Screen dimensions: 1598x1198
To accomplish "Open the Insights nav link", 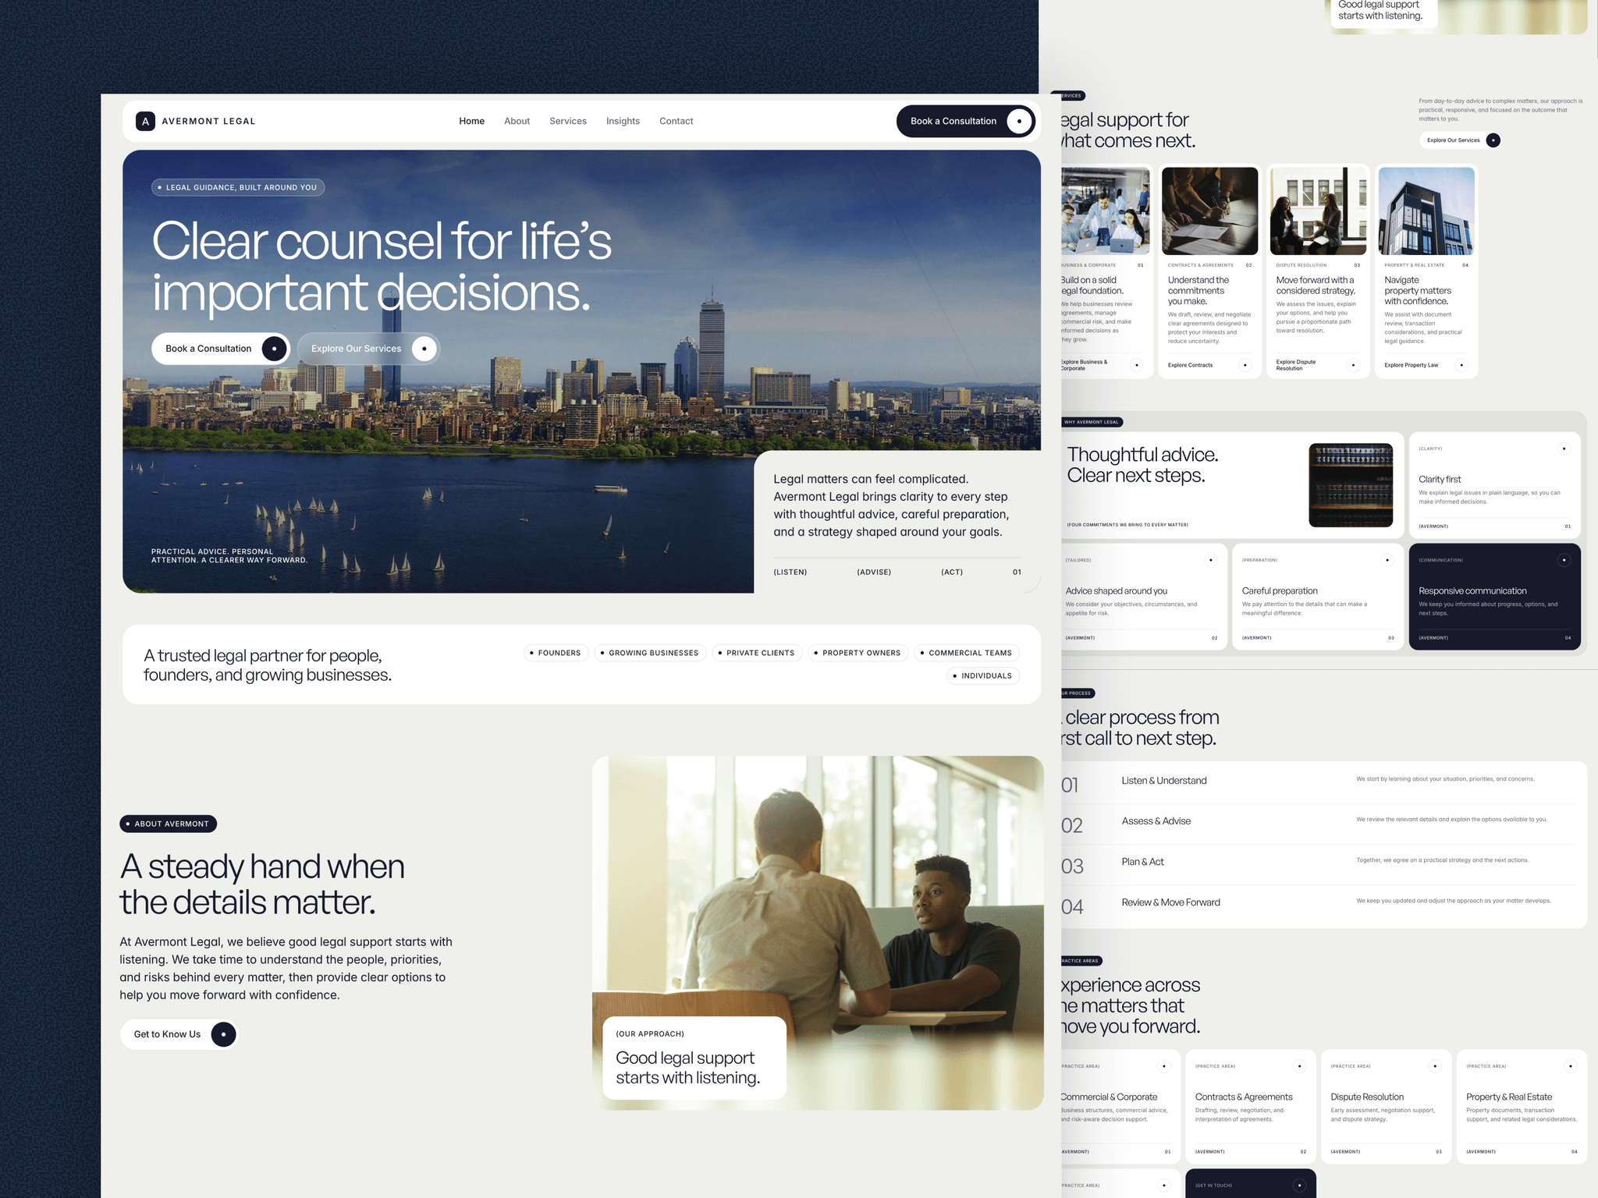I will tap(623, 121).
